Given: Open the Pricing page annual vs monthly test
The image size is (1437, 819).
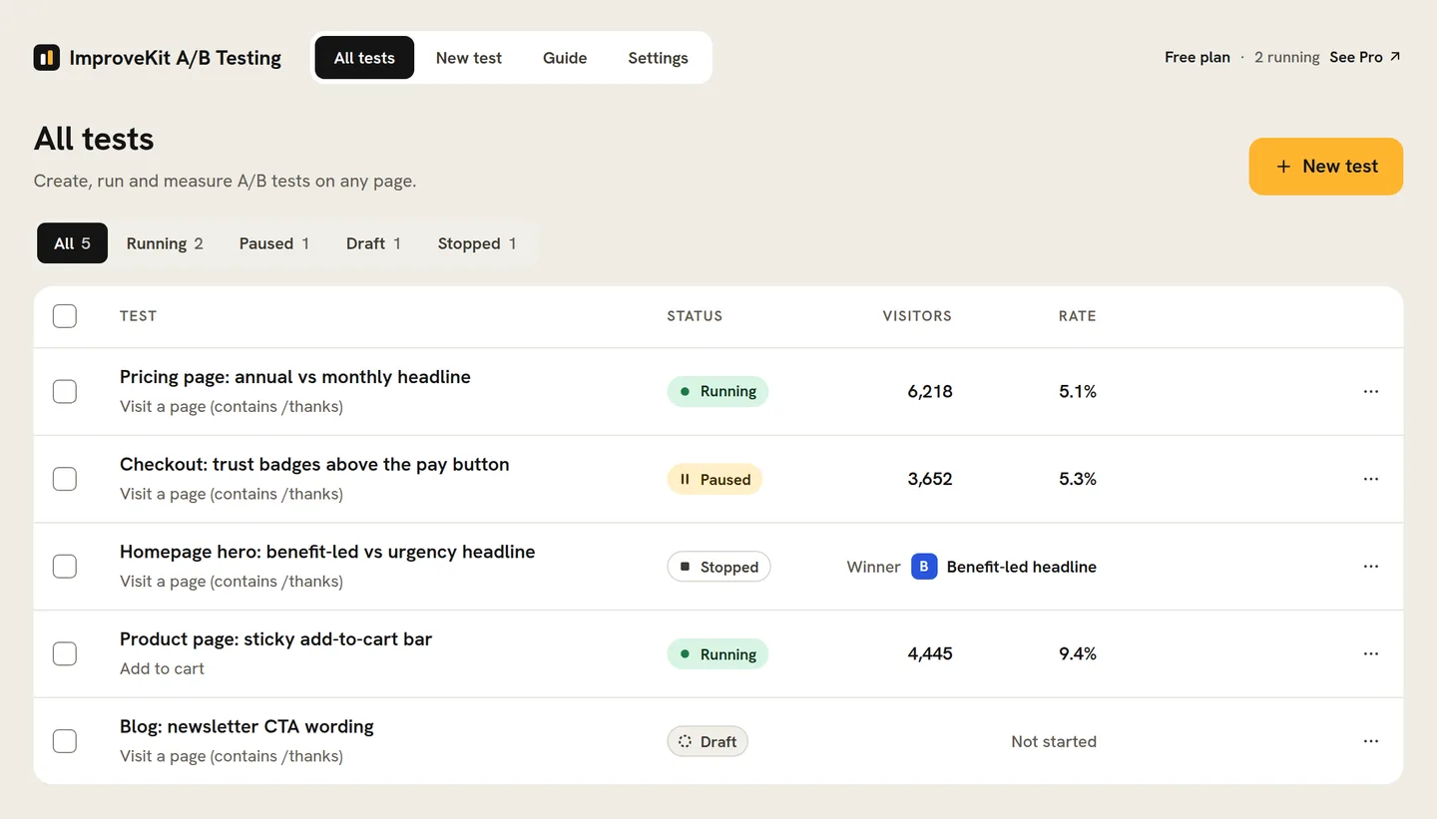Looking at the screenshot, I should coord(295,377).
